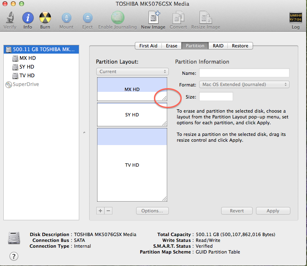Click the Convert toolbar icon

[178, 17]
